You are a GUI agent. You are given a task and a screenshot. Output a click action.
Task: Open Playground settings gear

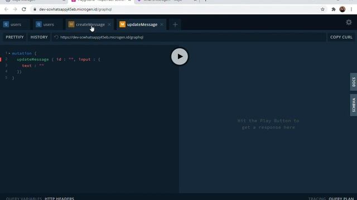point(349,22)
